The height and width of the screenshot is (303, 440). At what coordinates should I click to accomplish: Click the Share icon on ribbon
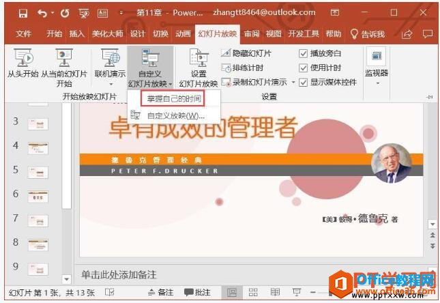tap(407, 34)
